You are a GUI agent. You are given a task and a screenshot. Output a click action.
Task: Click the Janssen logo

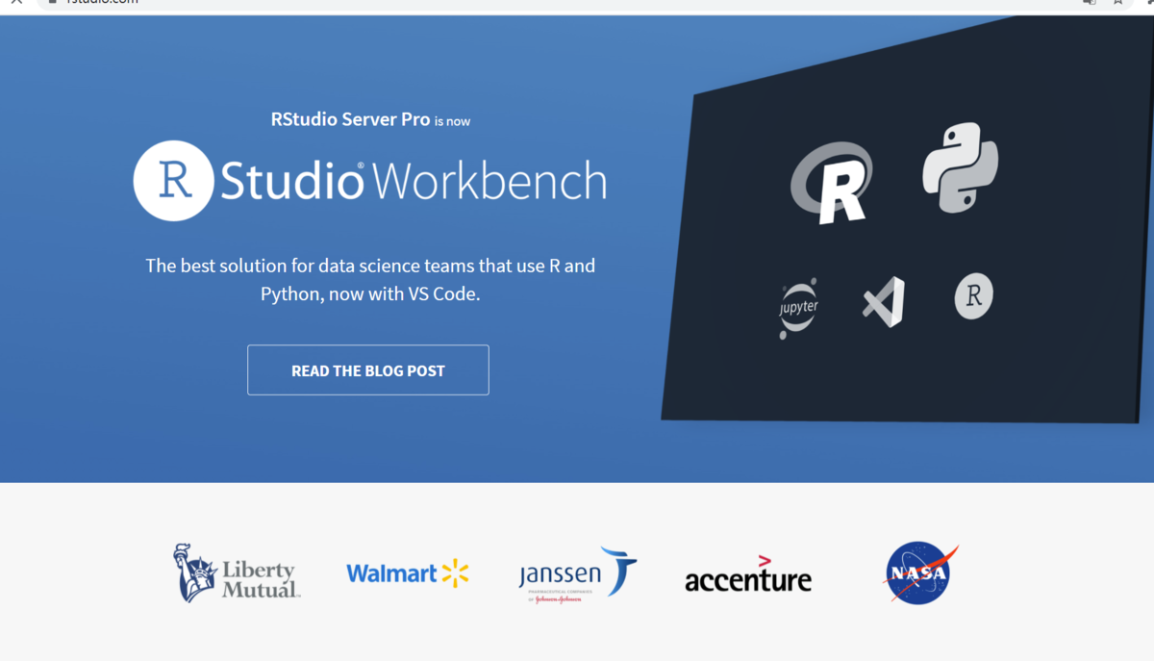click(x=577, y=574)
